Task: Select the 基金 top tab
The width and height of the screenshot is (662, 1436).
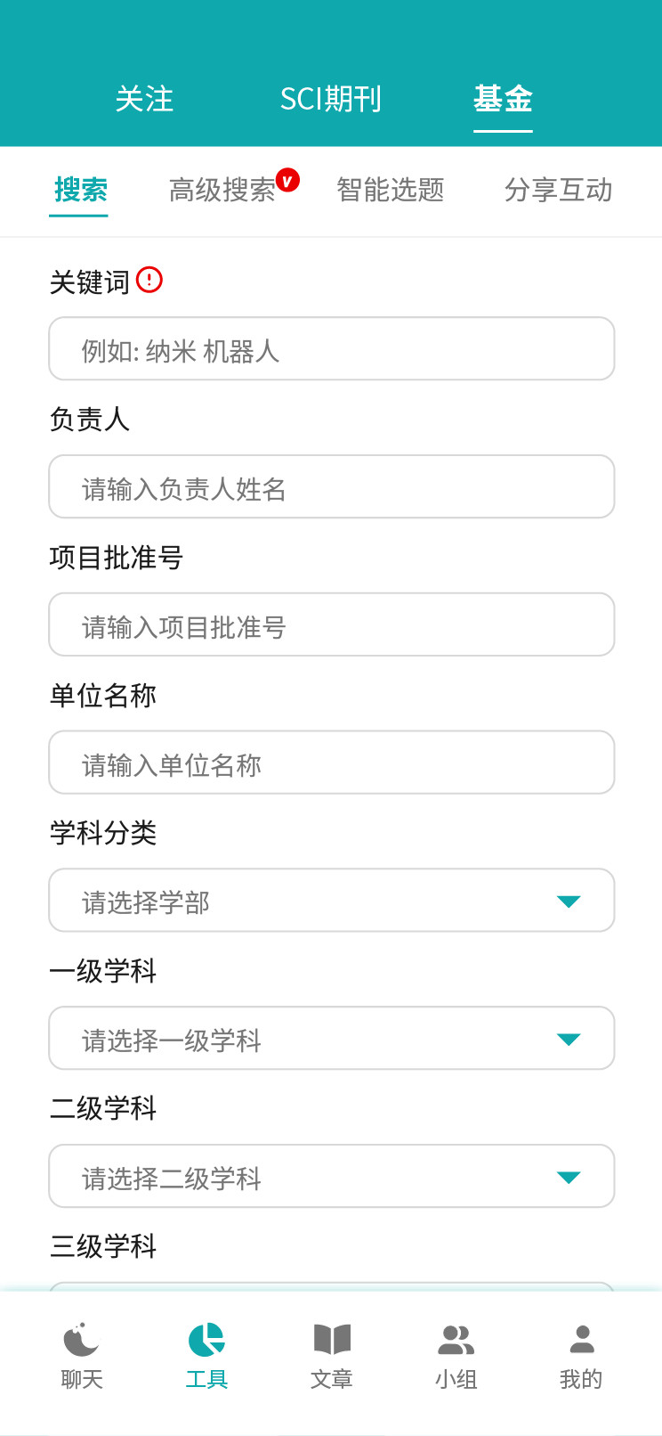Action: coord(503,99)
